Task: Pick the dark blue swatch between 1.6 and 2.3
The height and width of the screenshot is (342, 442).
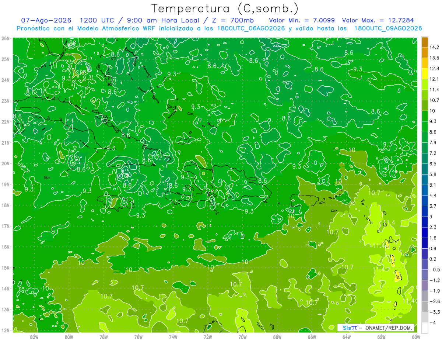Action: [425, 232]
